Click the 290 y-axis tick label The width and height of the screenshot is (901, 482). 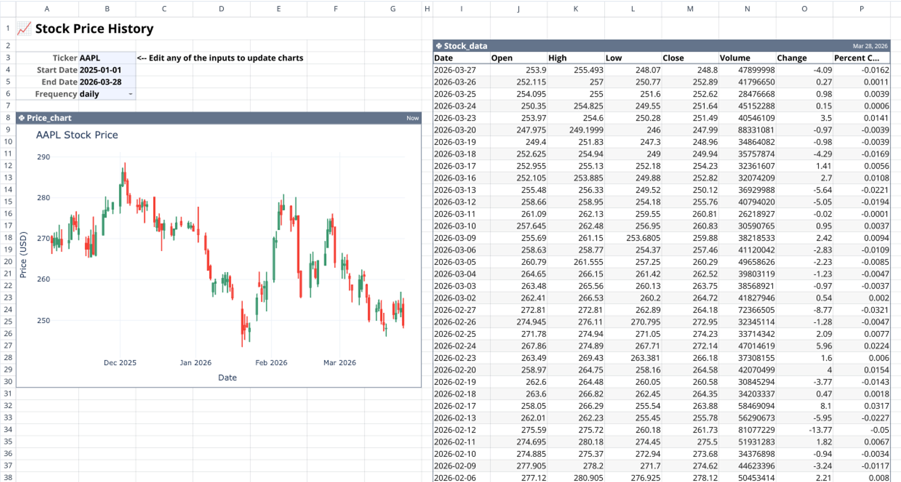tap(43, 157)
